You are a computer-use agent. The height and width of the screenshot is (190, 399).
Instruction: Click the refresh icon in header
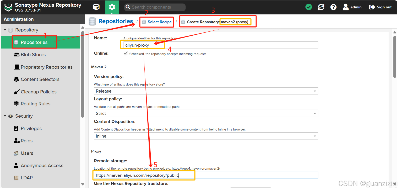(x=321, y=7)
